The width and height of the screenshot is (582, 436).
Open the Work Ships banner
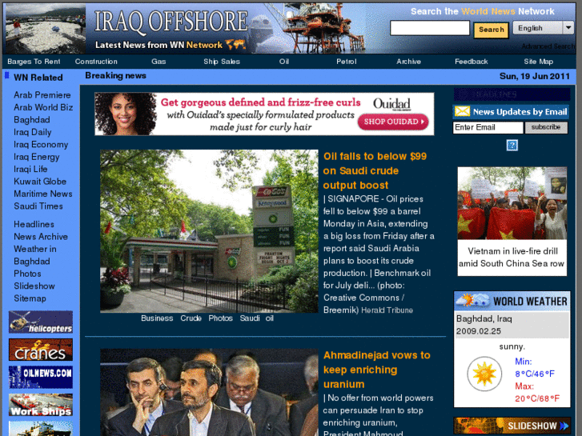(x=41, y=405)
